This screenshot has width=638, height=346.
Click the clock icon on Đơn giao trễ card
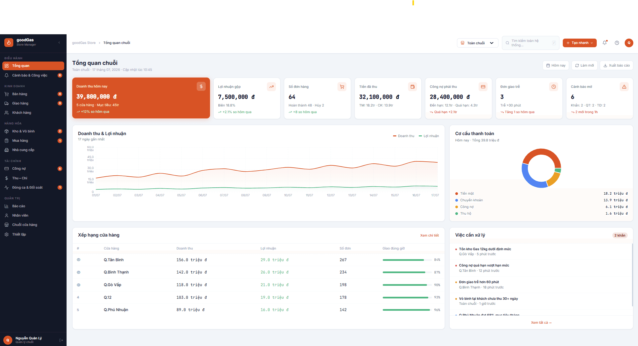[553, 87]
